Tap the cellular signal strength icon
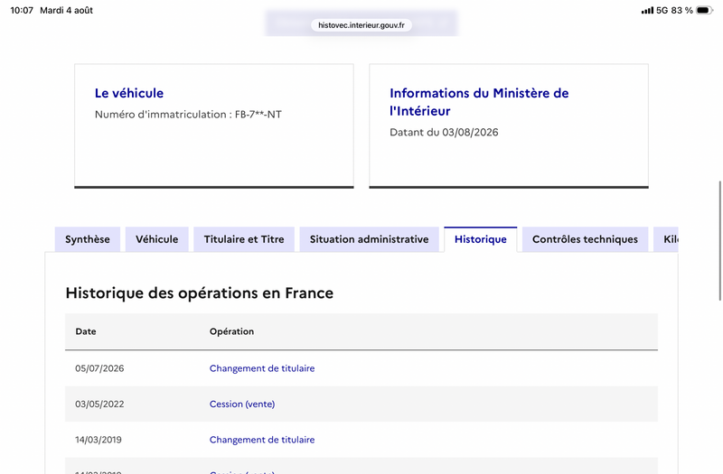The width and height of the screenshot is (723, 474). (647, 10)
